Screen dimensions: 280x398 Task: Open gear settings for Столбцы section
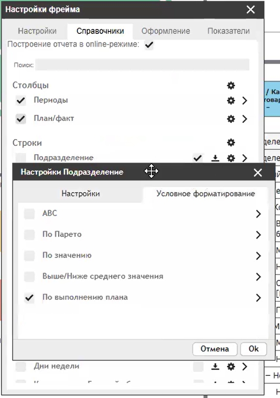point(231,85)
